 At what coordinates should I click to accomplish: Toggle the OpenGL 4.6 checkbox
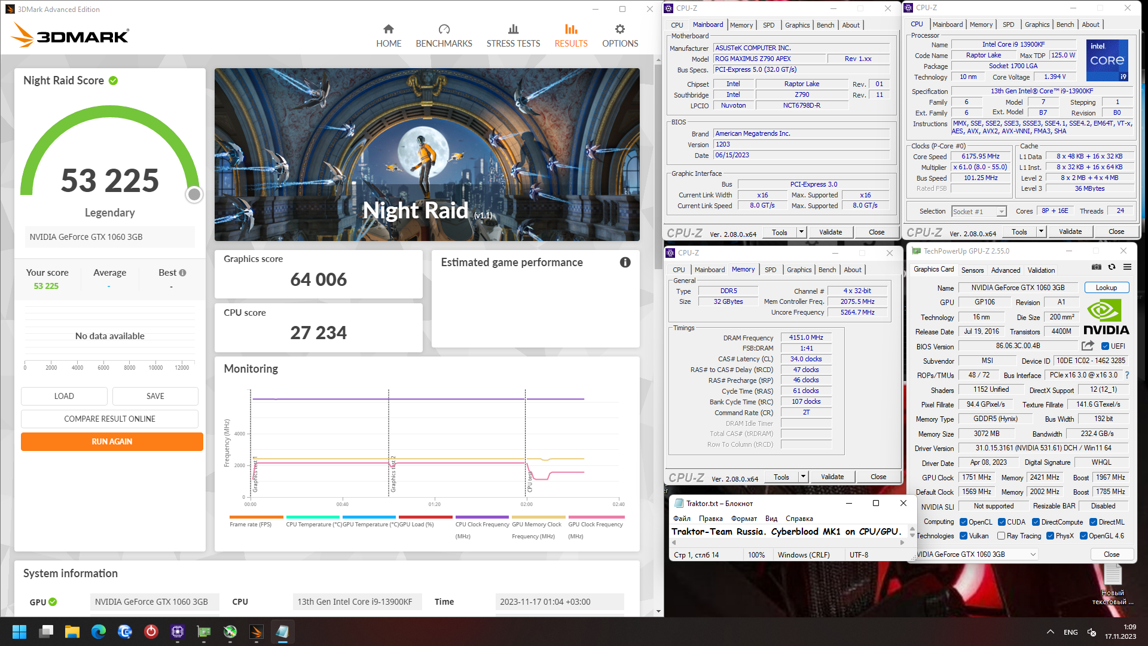[1083, 536]
